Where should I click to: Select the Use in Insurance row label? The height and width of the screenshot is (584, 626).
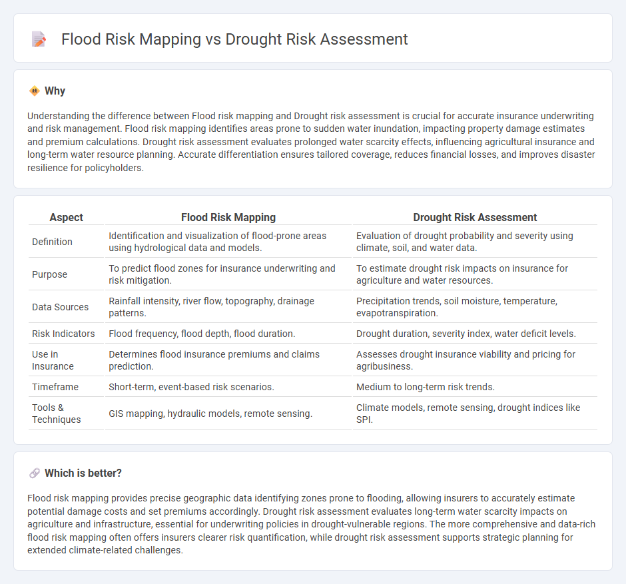tap(53, 360)
